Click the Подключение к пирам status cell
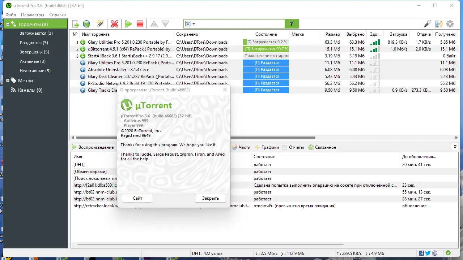The height and width of the screenshot is (260, 463). tap(266, 56)
